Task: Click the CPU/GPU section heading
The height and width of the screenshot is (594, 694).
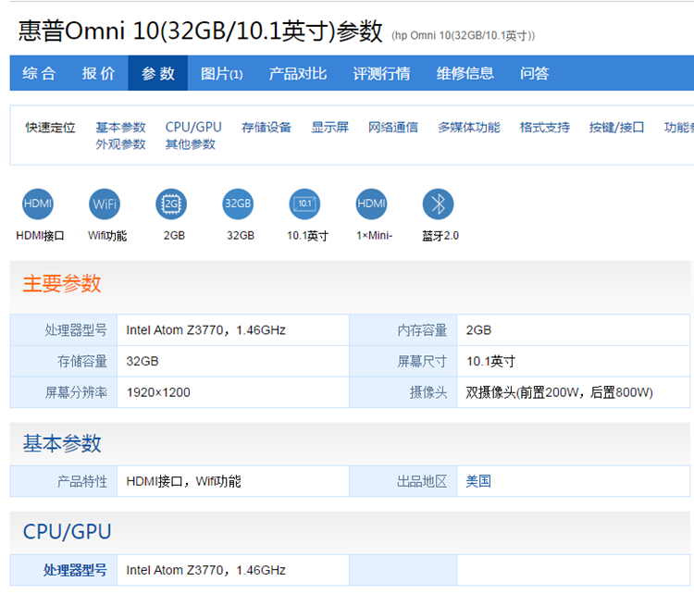Action: pyautogui.click(x=68, y=532)
